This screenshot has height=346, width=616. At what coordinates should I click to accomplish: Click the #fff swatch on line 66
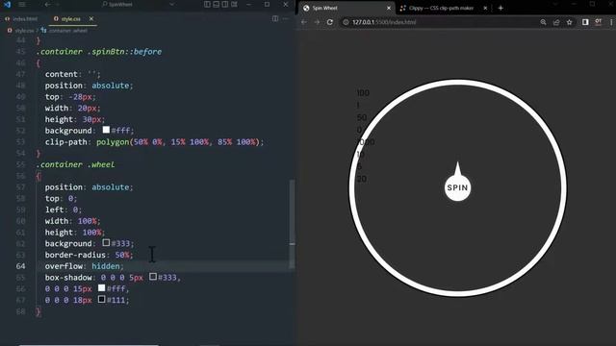pos(101,288)
